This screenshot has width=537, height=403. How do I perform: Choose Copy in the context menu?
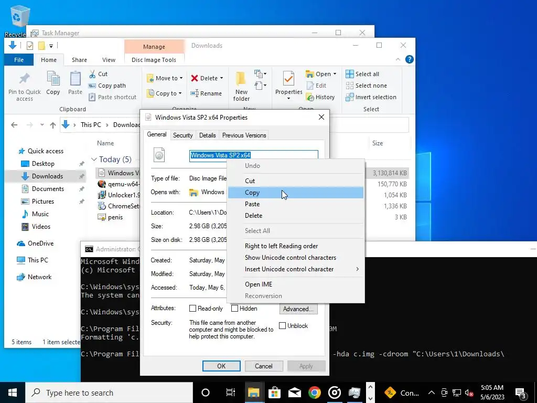pos(295,193)
